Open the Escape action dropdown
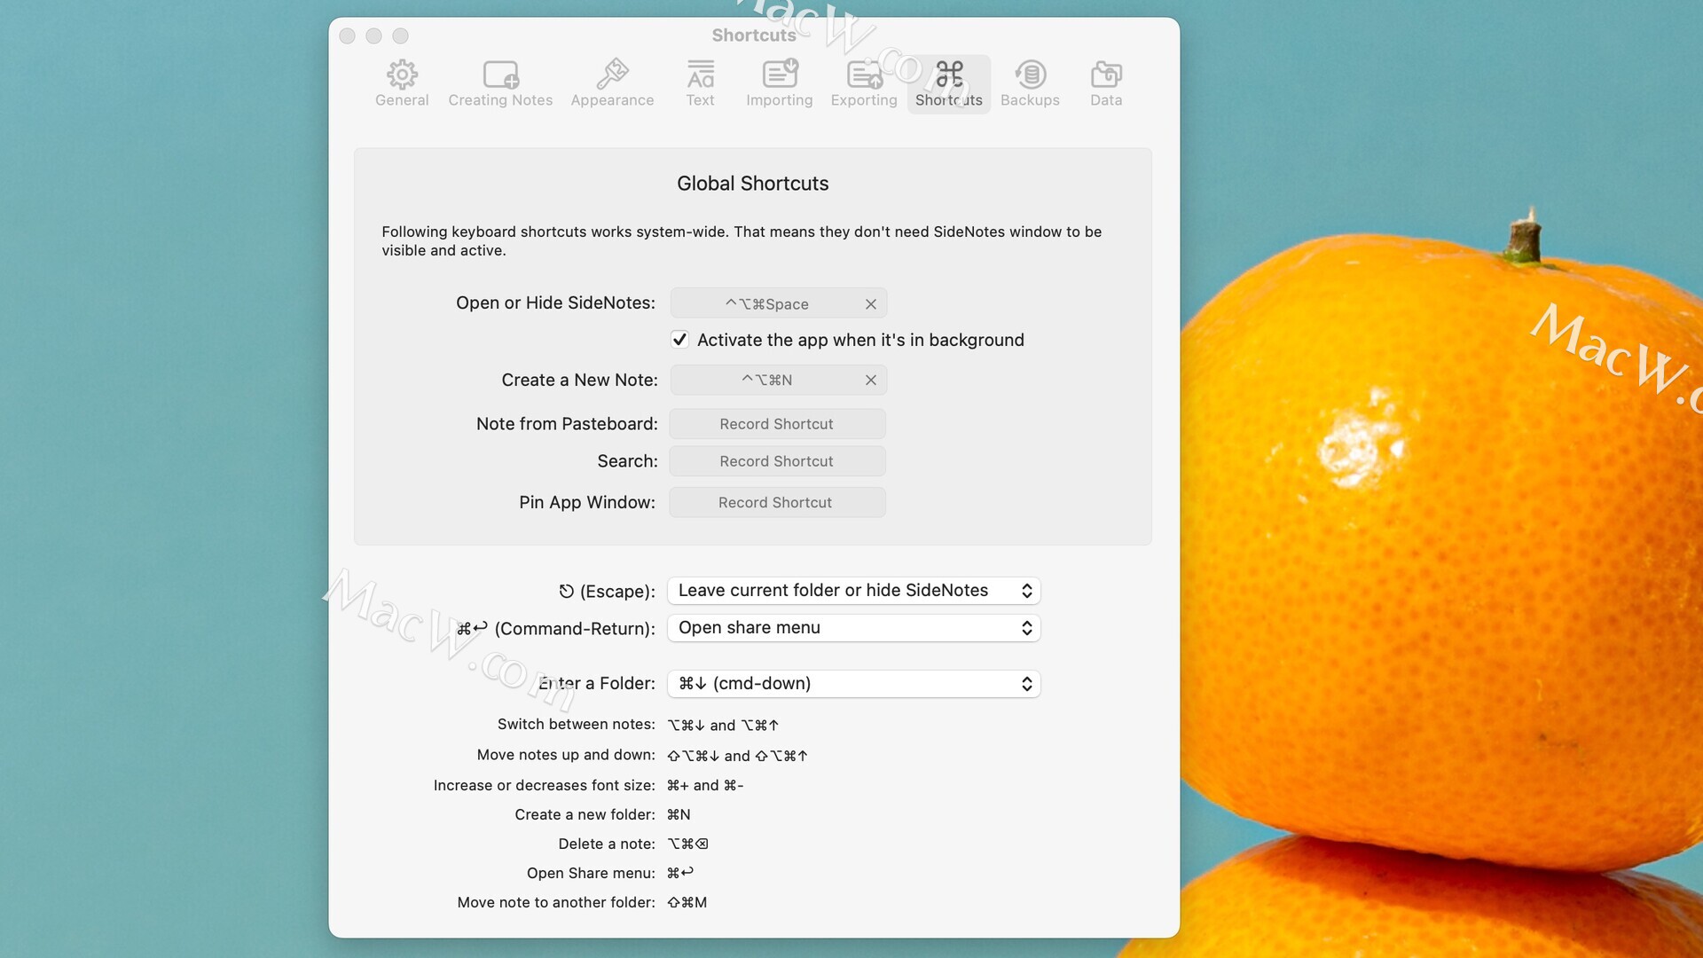Viewport: 1703px width, 958px height. click(x=853, y=591)
